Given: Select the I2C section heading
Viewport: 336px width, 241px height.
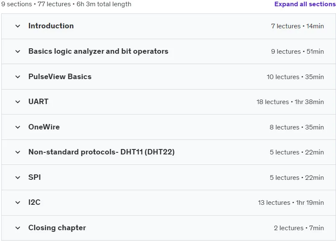Looking at the screenshot, I should (34, 202).
